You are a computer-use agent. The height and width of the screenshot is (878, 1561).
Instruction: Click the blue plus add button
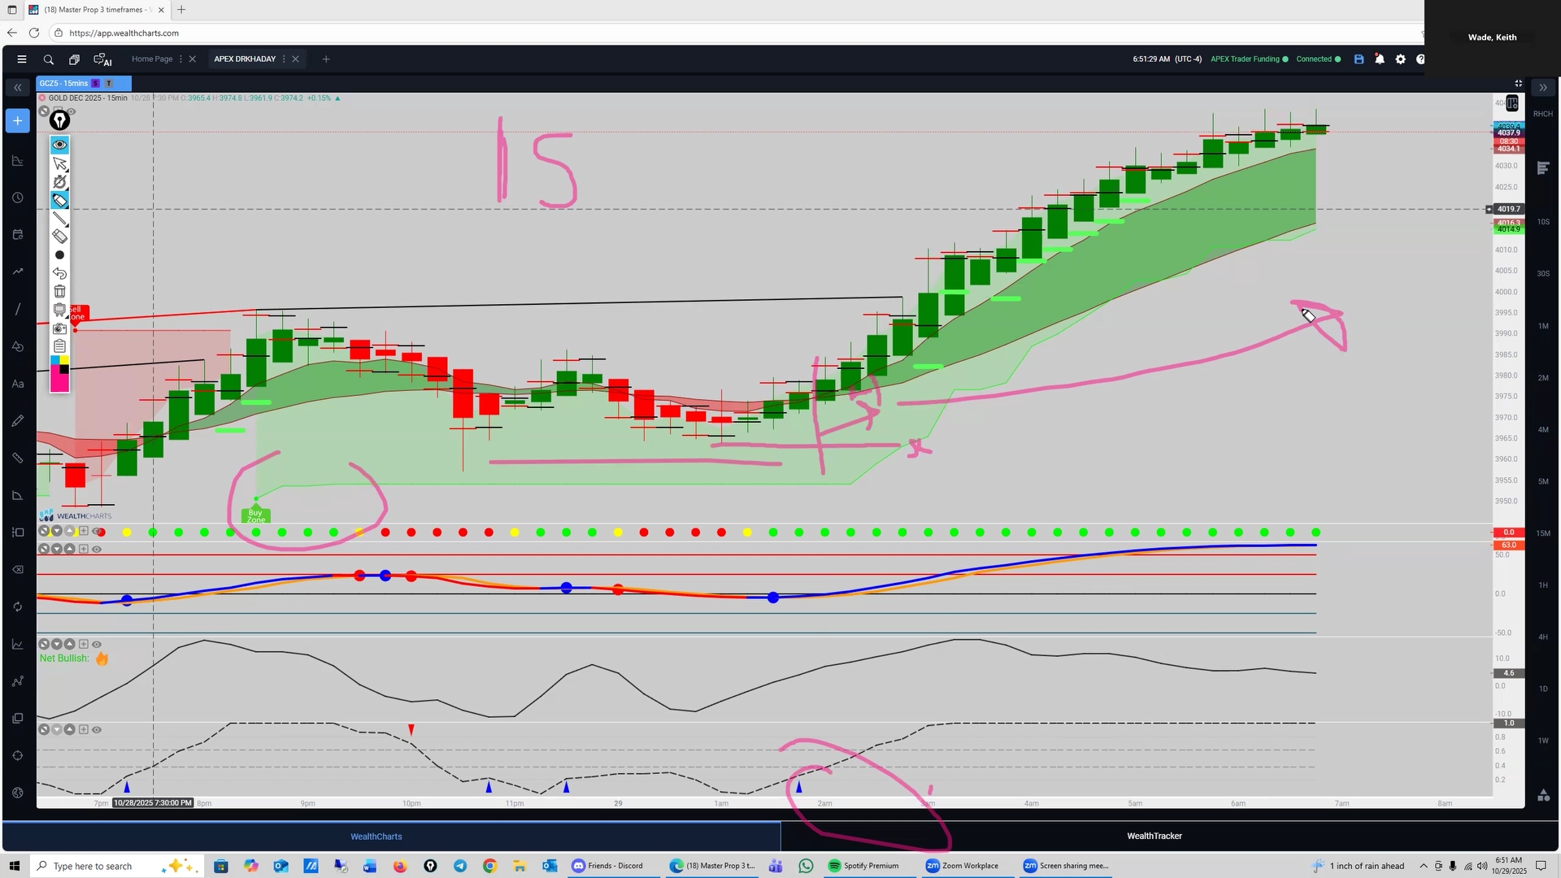17,121
